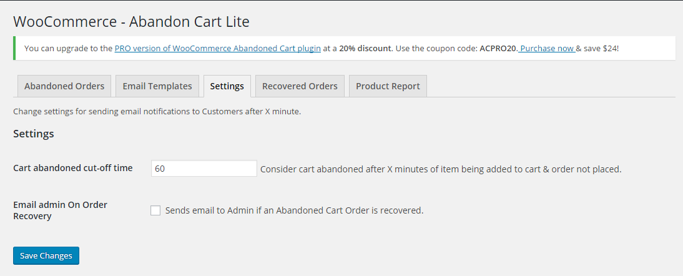Viewport: 683px width, 276px height.
Task: Go to the Product Report tab
Action: (388, 86)
